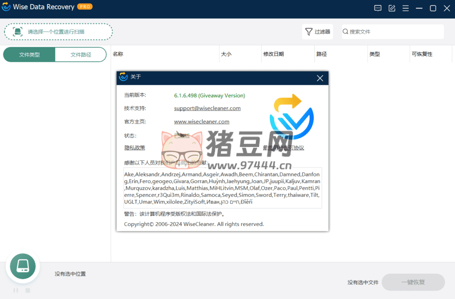Click the round drive scan button
The height and width of the screenshot is (299, 455).
click(x=23, y=266)
